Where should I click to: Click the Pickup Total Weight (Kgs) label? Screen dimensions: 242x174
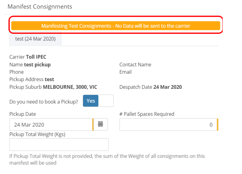coord(37,134)
